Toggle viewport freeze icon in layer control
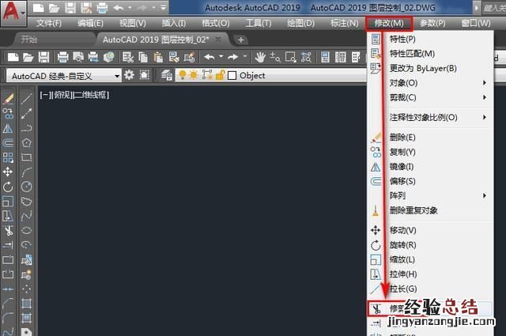The width and height of the screenshot is (506, 336). click(x=207, y=75)
